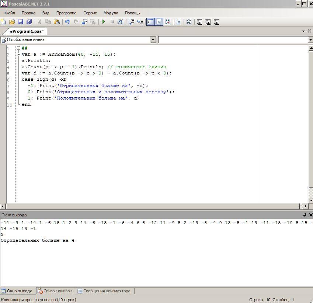Click the CODE formatting icon in toolbar
The width and height of the screenshot is (313, 303).
[x=189, y=22]
